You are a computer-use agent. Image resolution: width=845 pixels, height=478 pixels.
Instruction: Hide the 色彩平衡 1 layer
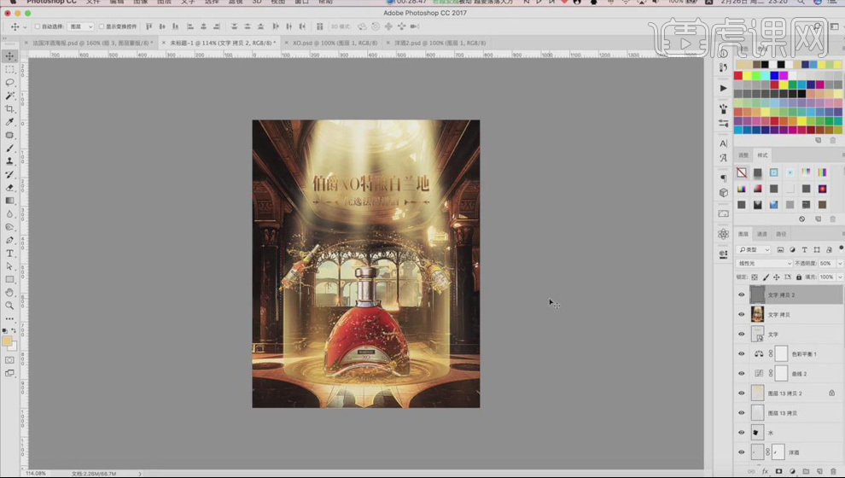coord(741,353)
